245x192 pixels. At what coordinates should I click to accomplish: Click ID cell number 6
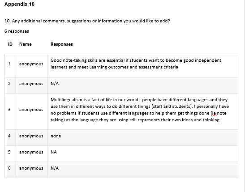tap(9, 168)
